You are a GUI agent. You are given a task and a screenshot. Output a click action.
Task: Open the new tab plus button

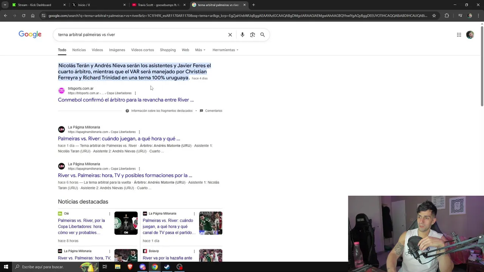tap(253, 5)
